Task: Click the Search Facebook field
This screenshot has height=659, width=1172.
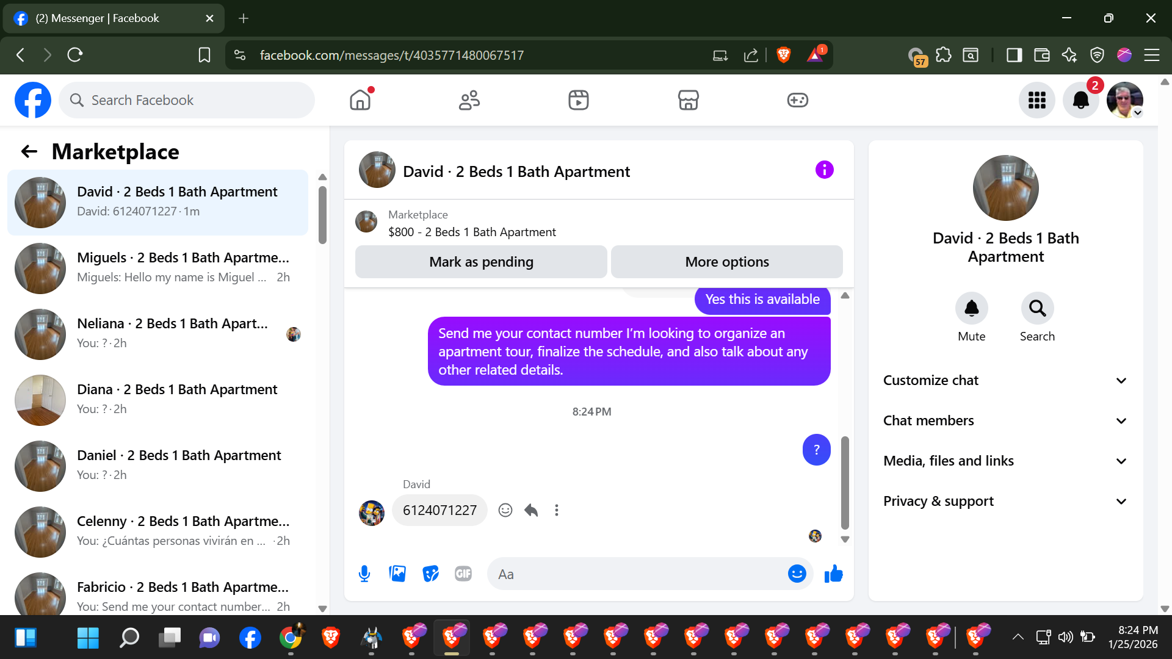Action: (x=187, y=100)
